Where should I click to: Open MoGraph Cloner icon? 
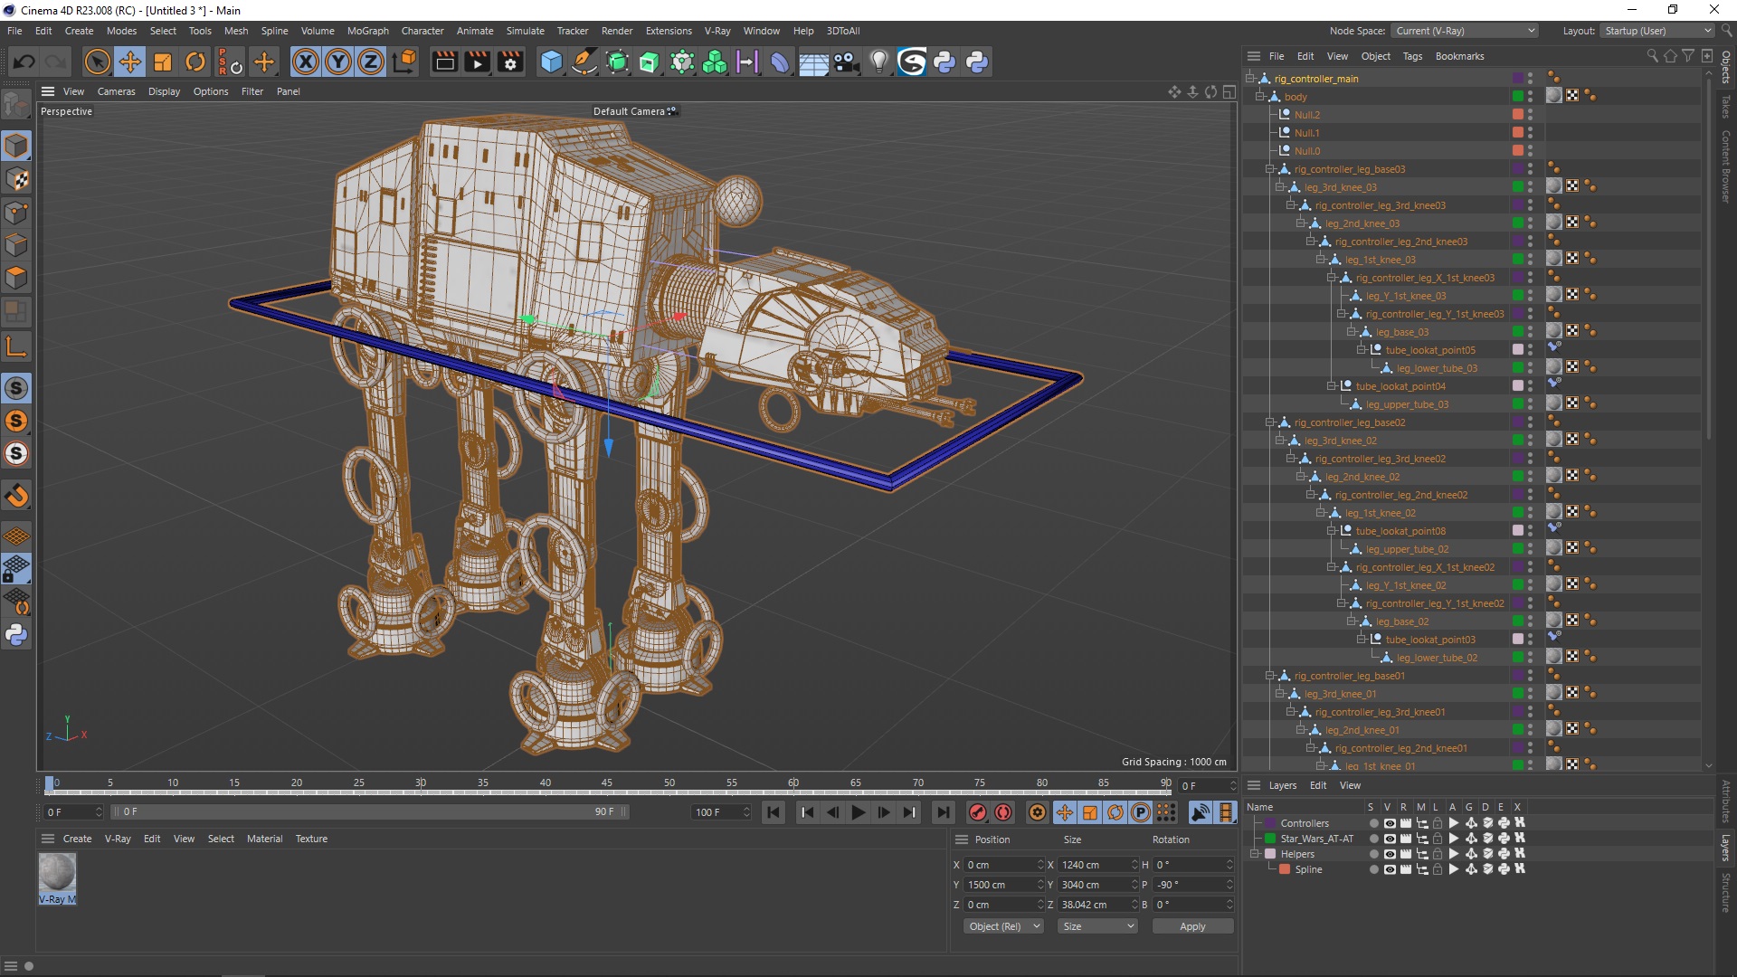coord(715,62)
